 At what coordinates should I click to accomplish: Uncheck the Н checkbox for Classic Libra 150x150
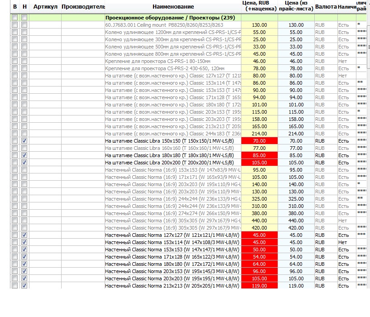pyautogui.click(x=24, y=141)
